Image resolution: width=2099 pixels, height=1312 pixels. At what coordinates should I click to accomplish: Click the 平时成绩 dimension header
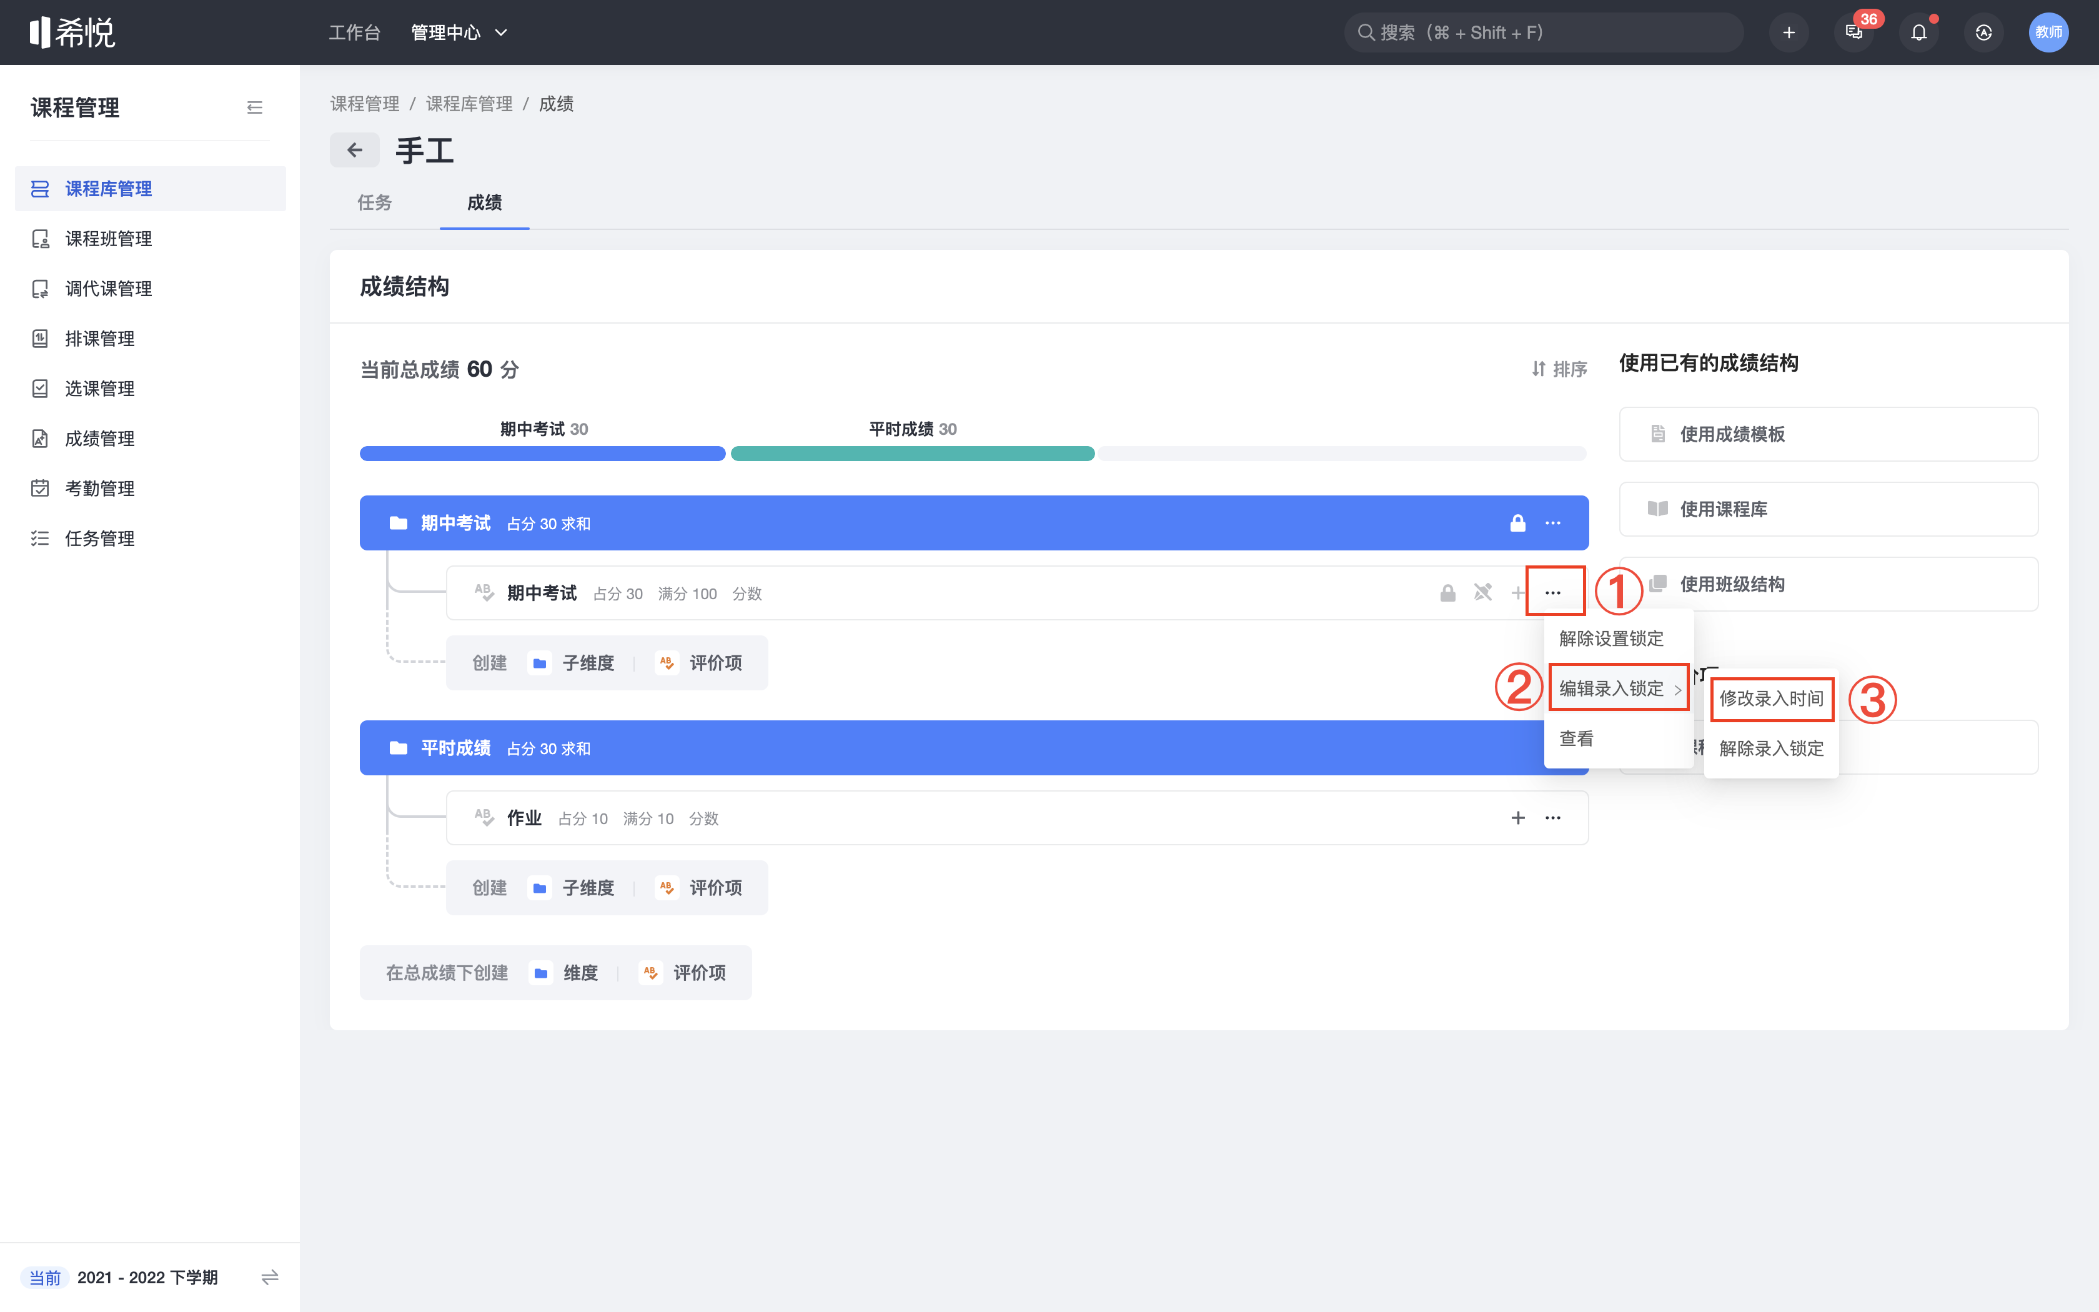(974, 748)
